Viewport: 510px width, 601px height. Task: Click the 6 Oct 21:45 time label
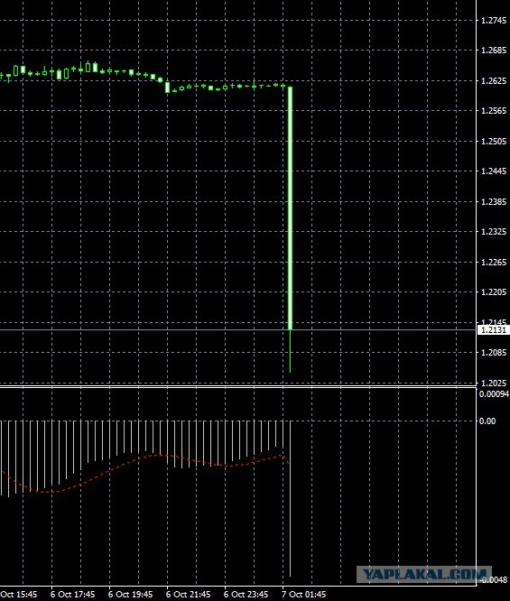pos(189,595)
